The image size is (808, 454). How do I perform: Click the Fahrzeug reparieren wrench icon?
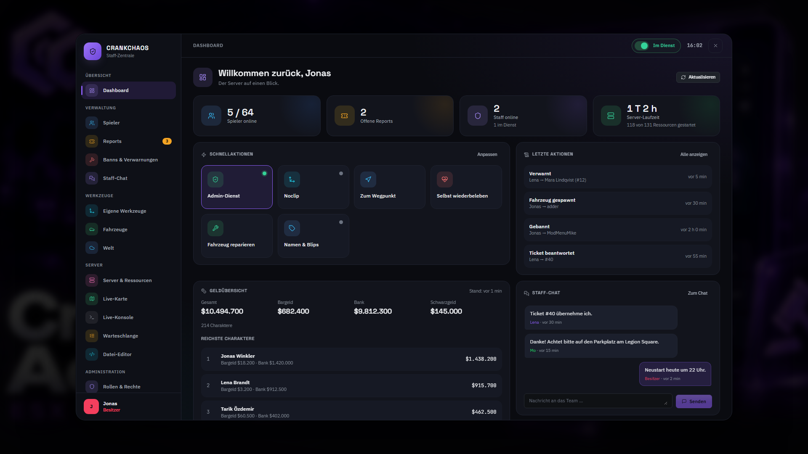(215, 228)
